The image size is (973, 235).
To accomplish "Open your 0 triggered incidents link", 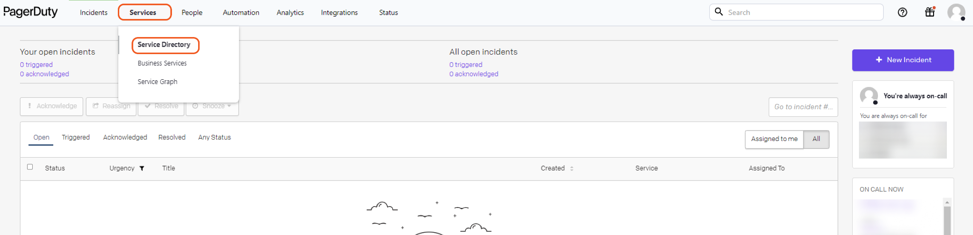I will coord(36,65).
